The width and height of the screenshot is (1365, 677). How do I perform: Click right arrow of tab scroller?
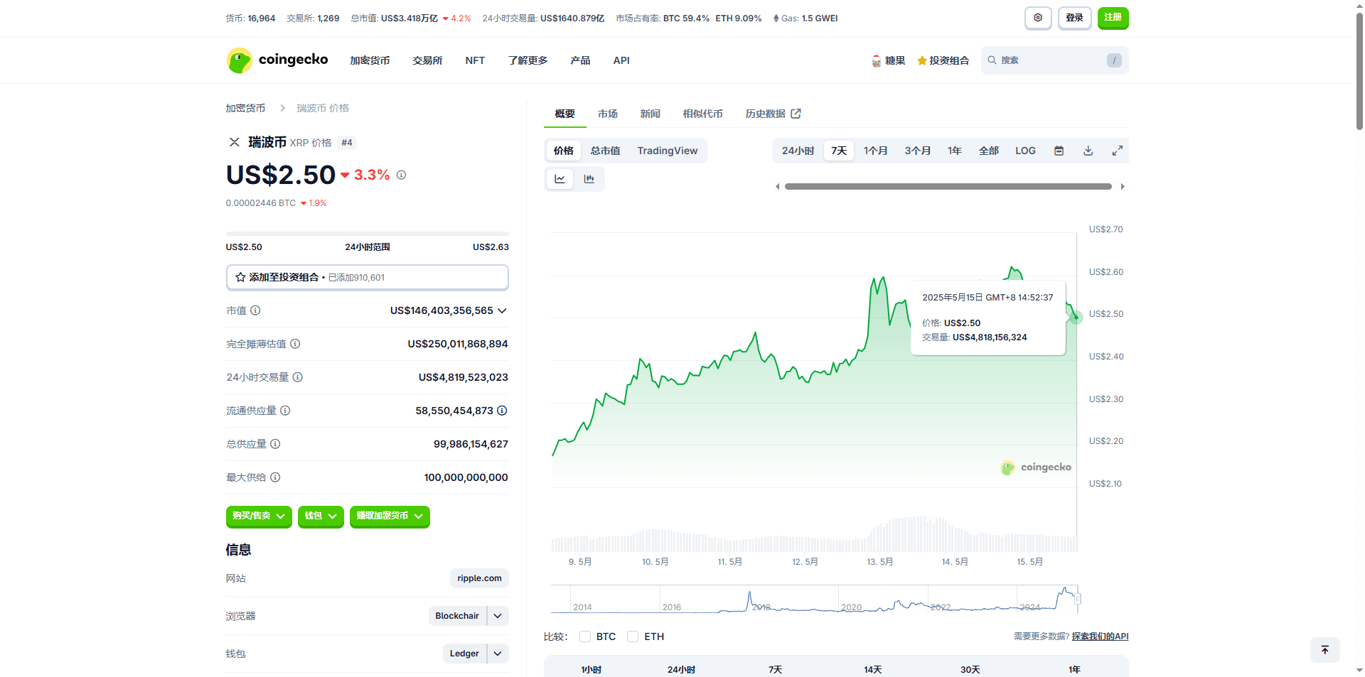[1122, 187]
